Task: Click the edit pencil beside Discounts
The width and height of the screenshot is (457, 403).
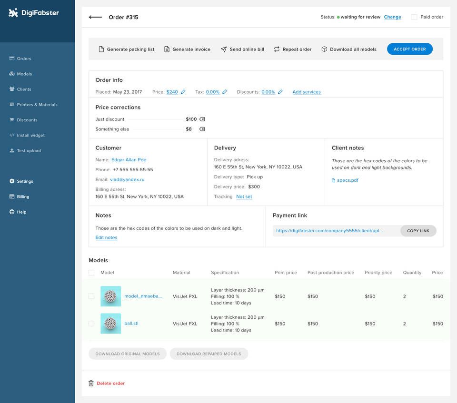Action: (280, 92)
